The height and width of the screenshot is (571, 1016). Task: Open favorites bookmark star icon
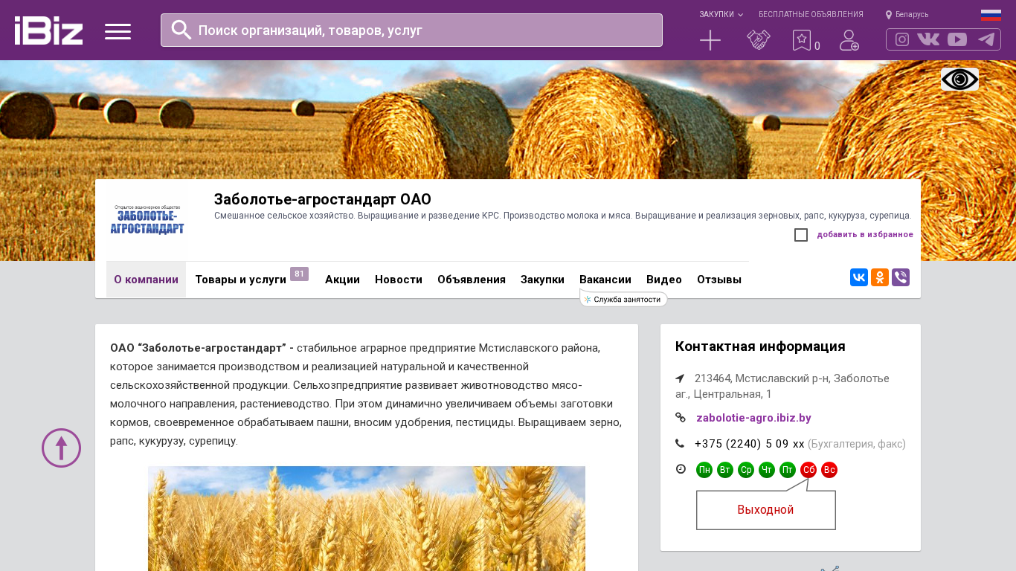802,40
